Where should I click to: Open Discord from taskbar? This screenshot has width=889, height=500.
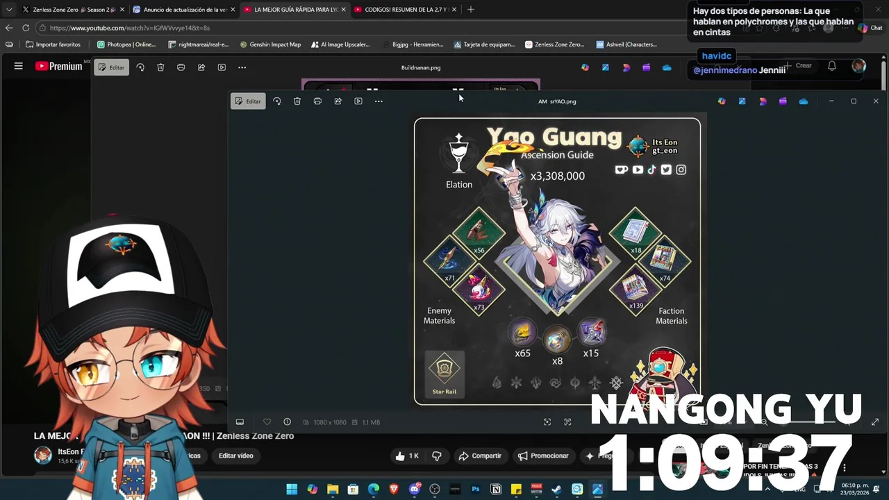415,490
